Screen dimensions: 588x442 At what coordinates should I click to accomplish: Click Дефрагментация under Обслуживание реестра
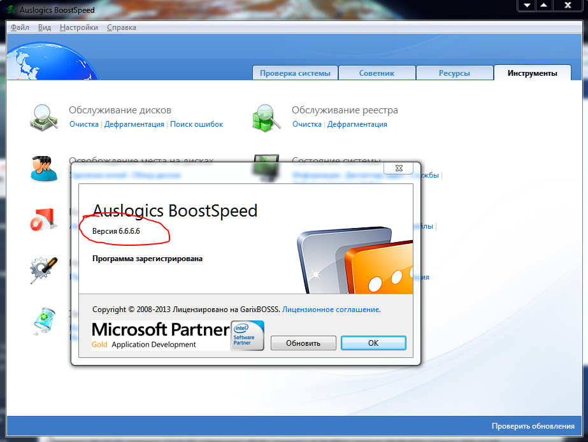click(x=357, y=124)
